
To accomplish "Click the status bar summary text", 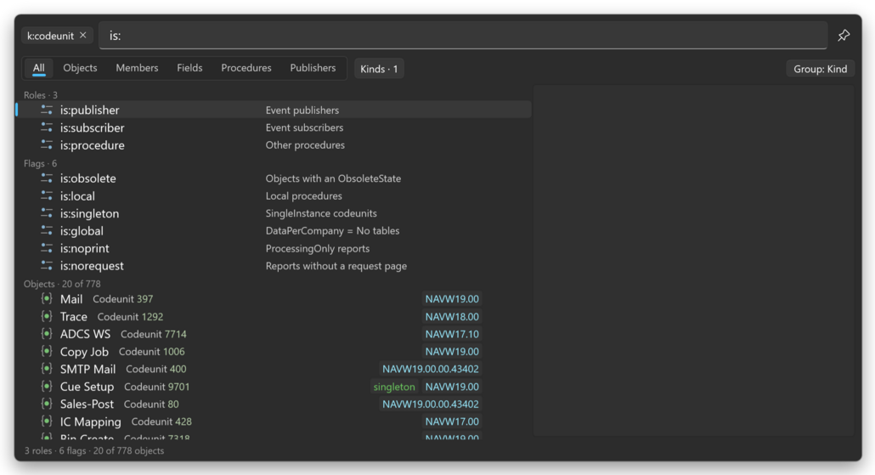I will click(x=94, y=450).
